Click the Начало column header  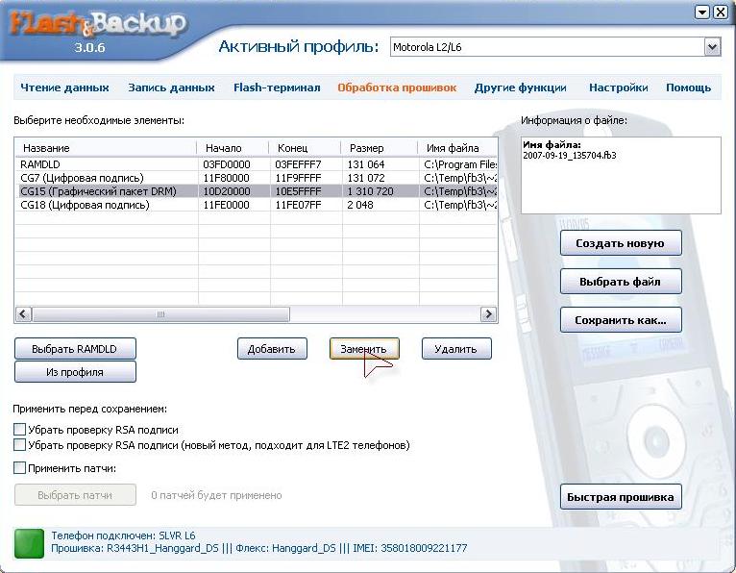pyautogui.click(x=233, y=148)
